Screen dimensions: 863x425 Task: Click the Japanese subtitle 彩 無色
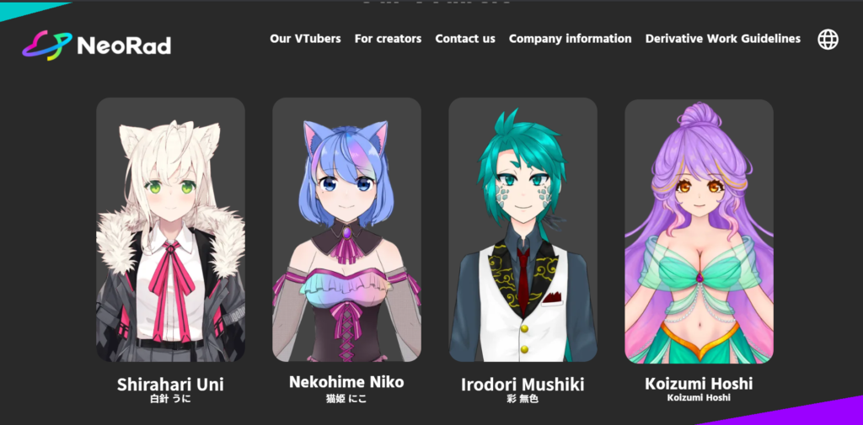523,399
